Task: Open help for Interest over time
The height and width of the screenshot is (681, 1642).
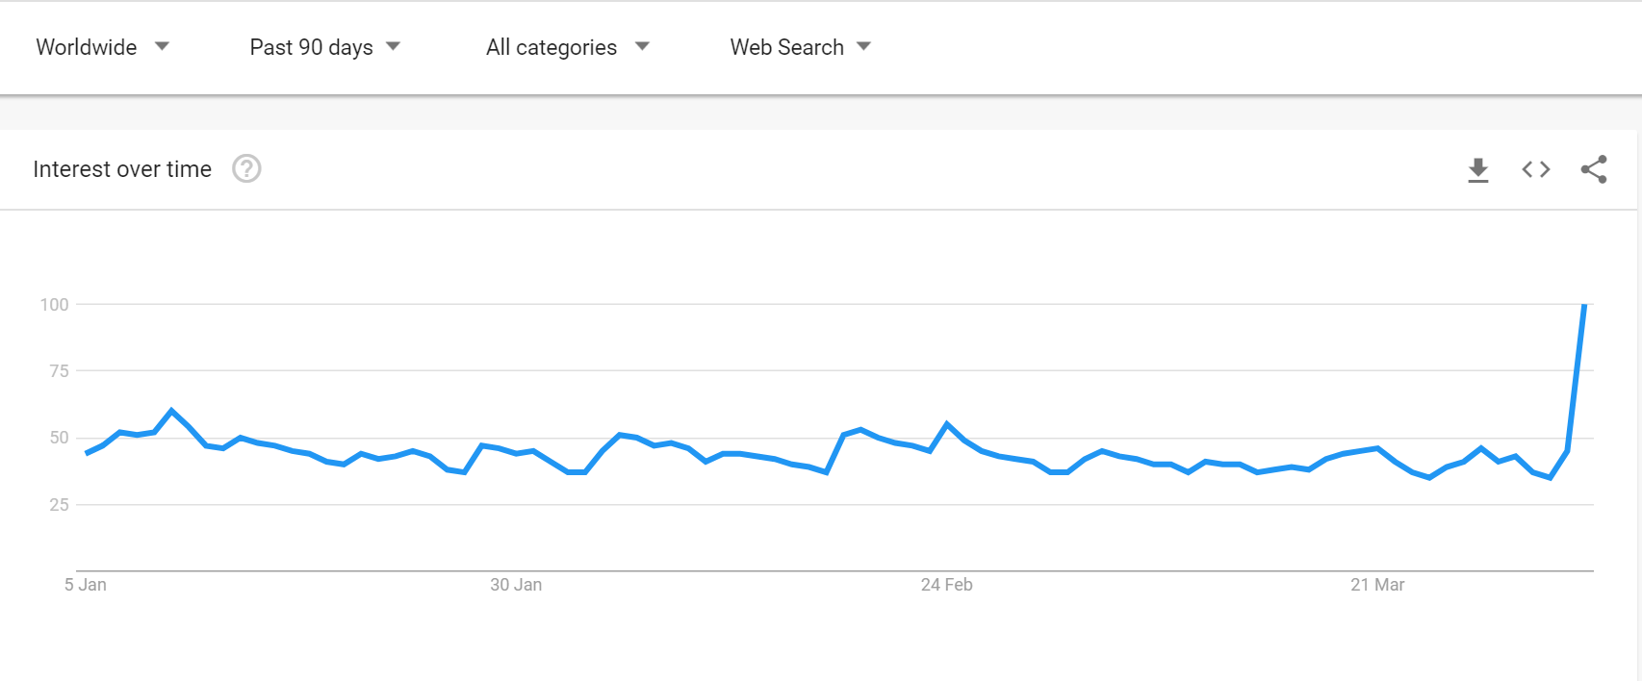Action: [246, 169]
